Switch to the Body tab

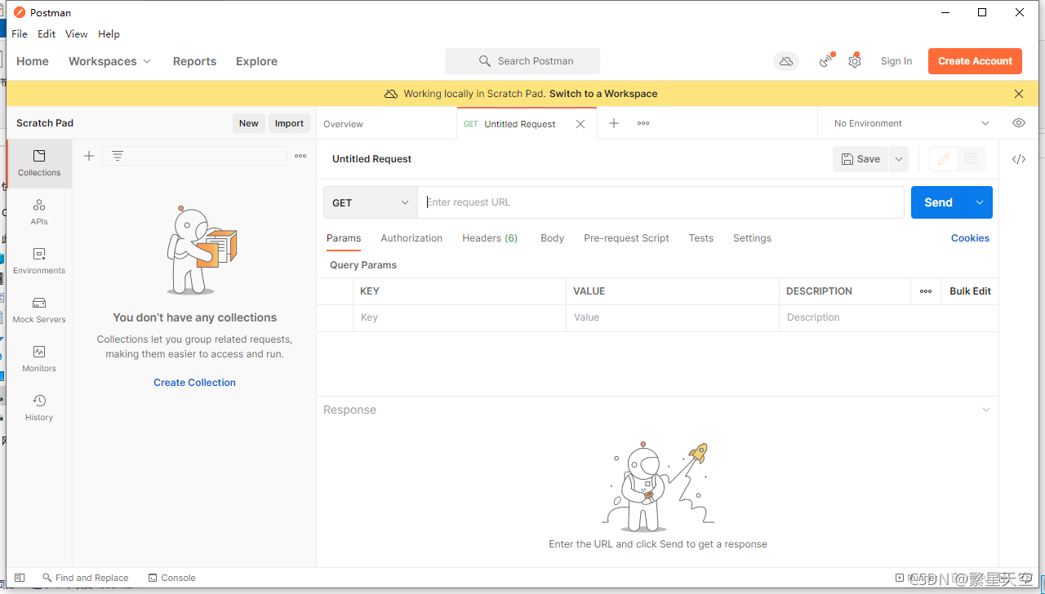pos(552,238)
